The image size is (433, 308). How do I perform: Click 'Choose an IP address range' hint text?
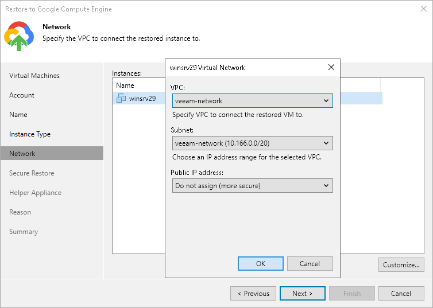coord(246,157)
